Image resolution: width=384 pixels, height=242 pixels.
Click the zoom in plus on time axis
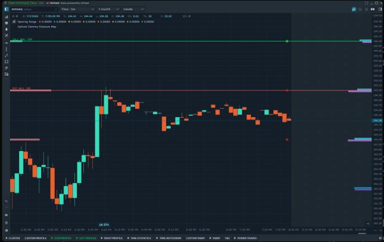(x=380, y=230)
